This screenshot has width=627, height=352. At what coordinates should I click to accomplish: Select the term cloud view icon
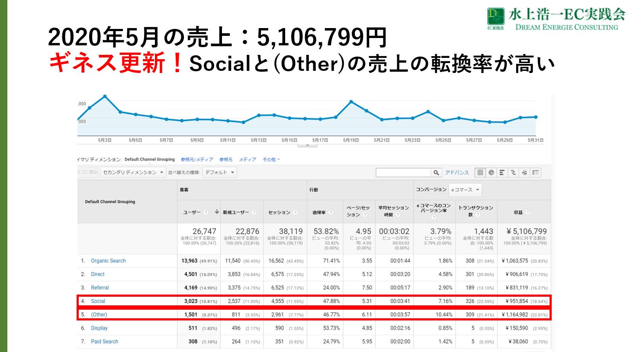(524, 173)
